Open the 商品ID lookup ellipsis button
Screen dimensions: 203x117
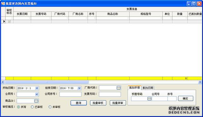pyautogui.click(x=36, y=101)
